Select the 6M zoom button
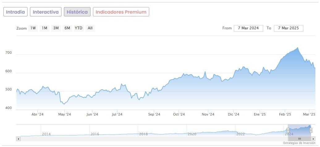This screenshot has width=320, height=147. pyautogui.click(x=67, y=28)
